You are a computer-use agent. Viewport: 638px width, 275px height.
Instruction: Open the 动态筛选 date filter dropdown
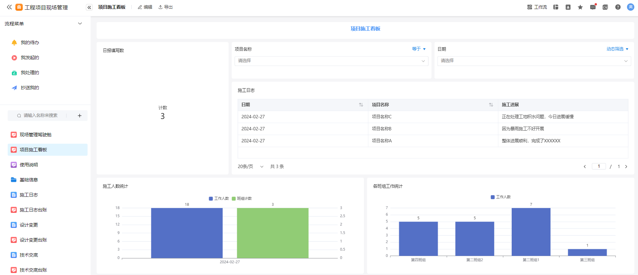pyautogui.click(x=617, y=49)
